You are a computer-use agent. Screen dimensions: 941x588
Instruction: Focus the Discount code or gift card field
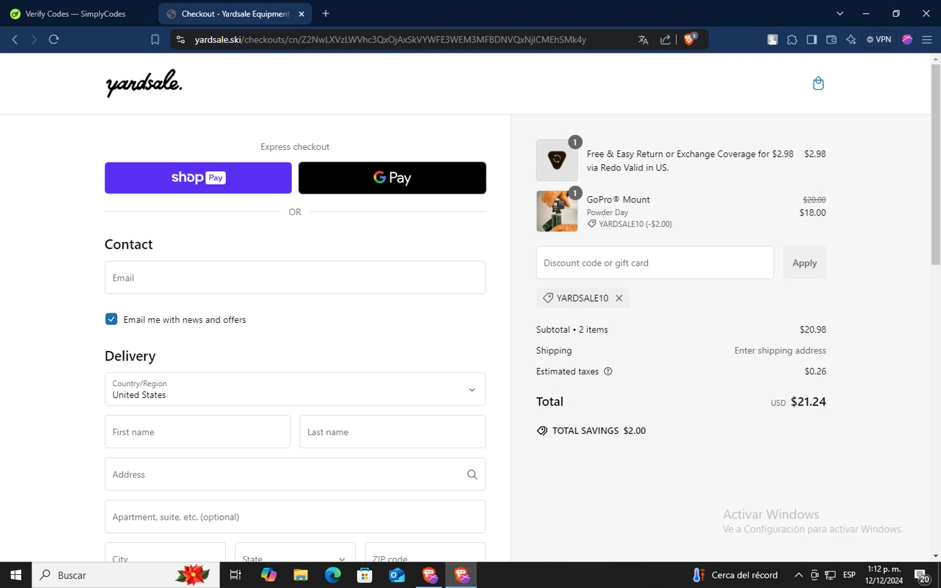654,263
